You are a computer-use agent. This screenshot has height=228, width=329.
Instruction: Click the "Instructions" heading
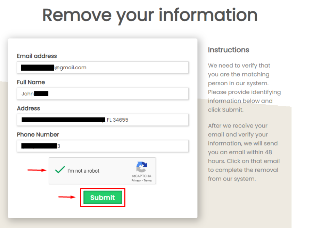[229, 50]
